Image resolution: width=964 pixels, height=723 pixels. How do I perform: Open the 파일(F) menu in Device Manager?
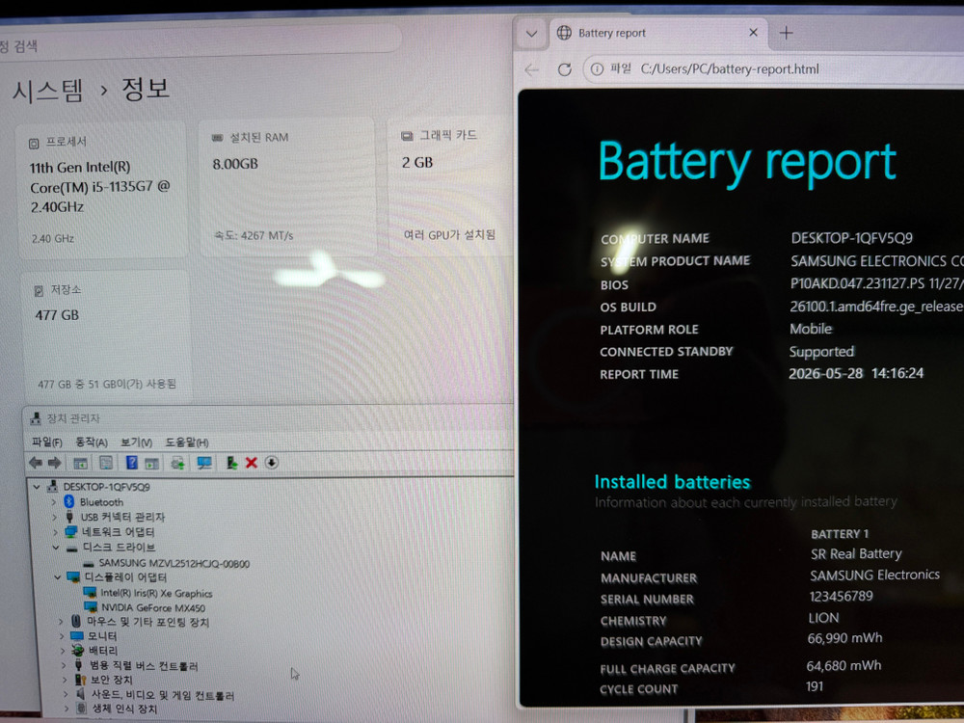point(46,442)
